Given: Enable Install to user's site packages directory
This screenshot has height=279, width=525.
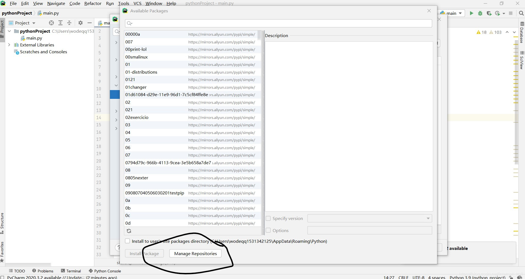Looking at the screenshot, I should [127, 241].
